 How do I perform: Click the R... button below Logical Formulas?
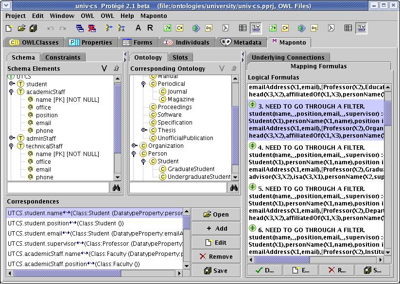tap(337, 270)
